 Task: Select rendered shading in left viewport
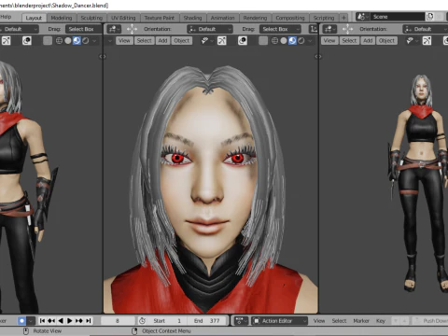click(85, 41)
